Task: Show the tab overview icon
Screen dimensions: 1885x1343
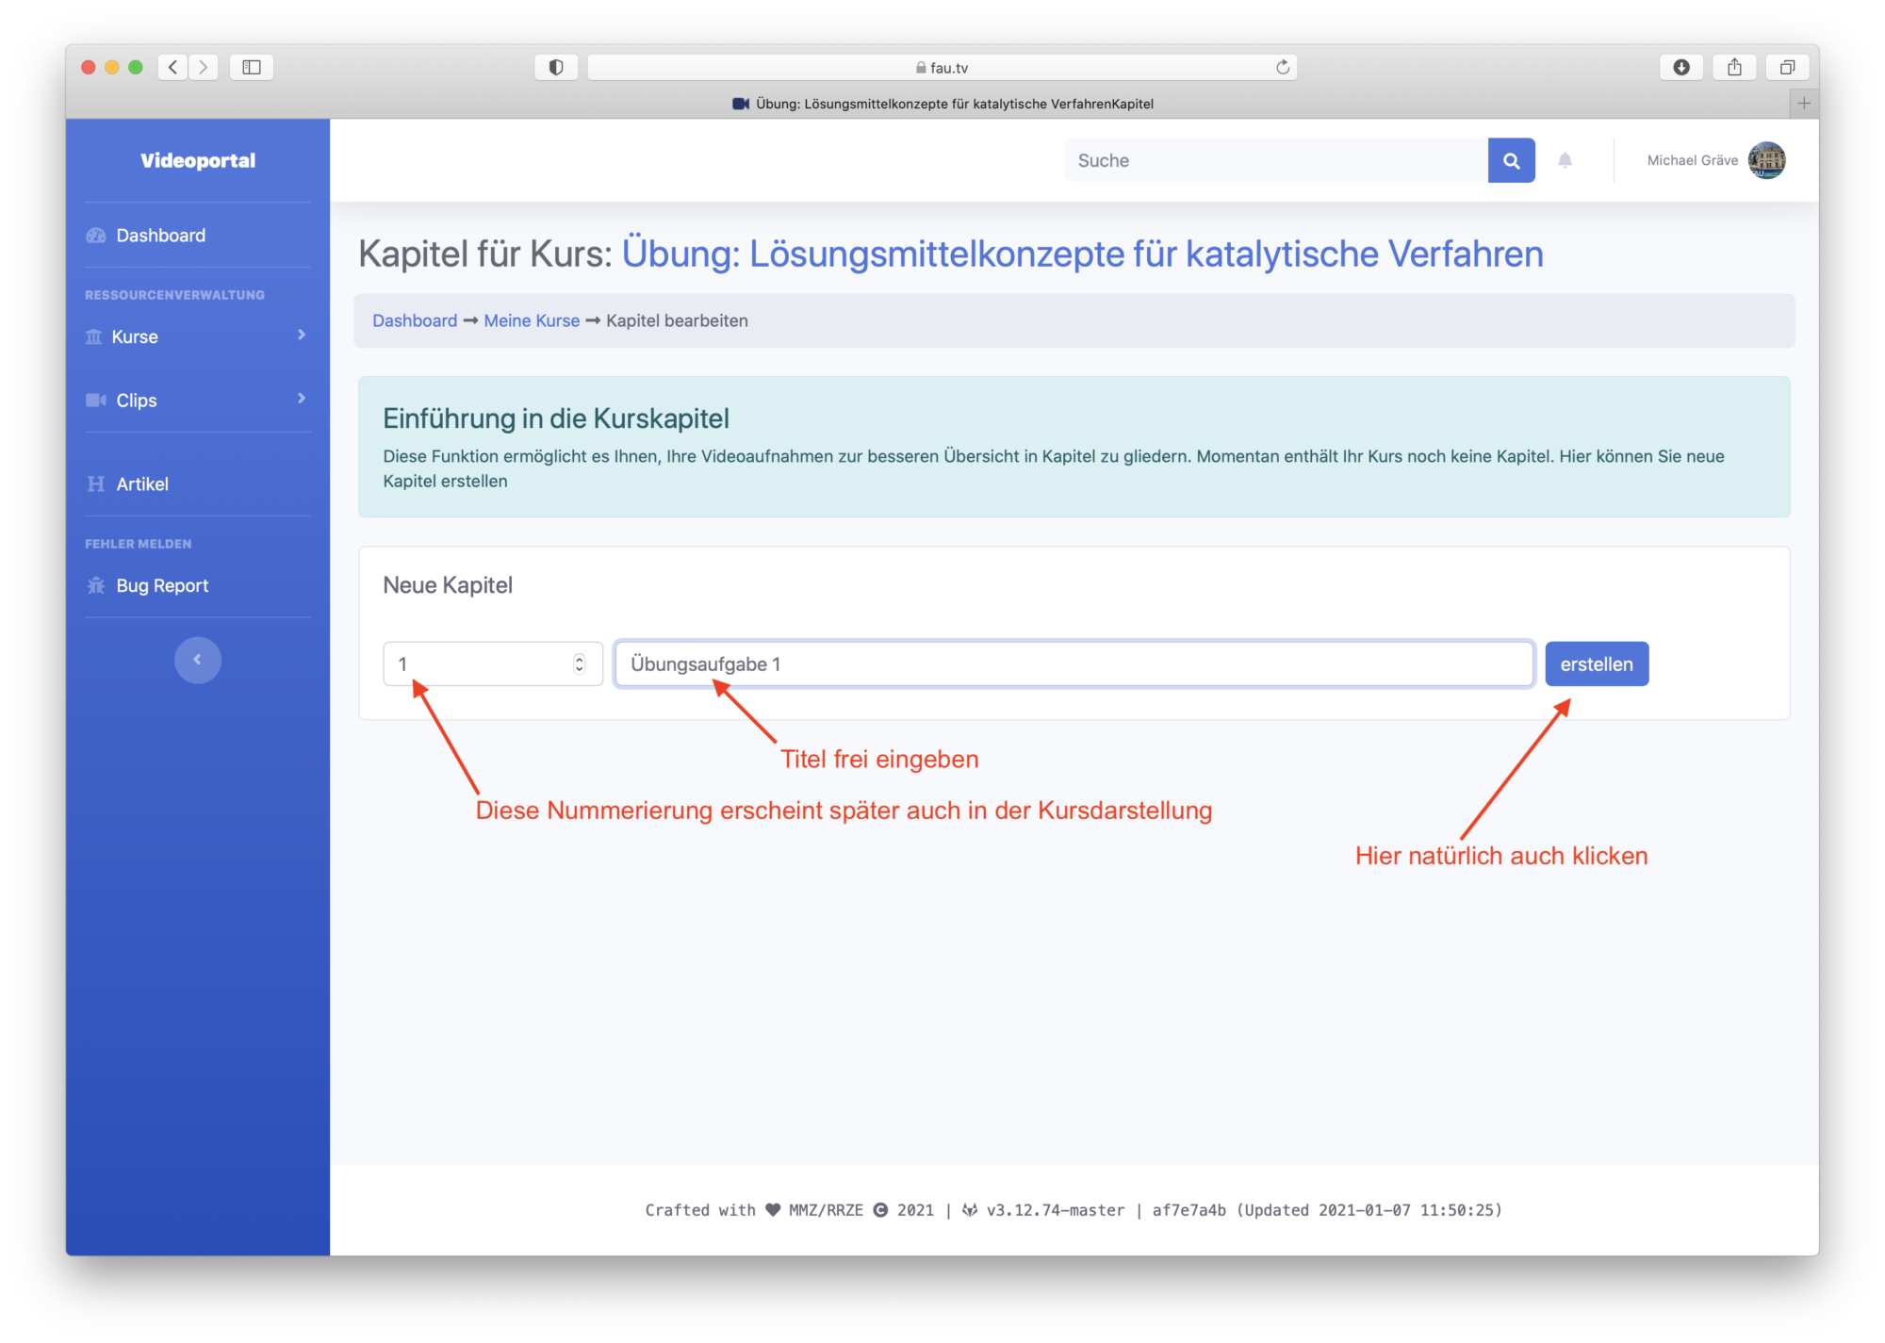Action: (x=1787, y=67)
